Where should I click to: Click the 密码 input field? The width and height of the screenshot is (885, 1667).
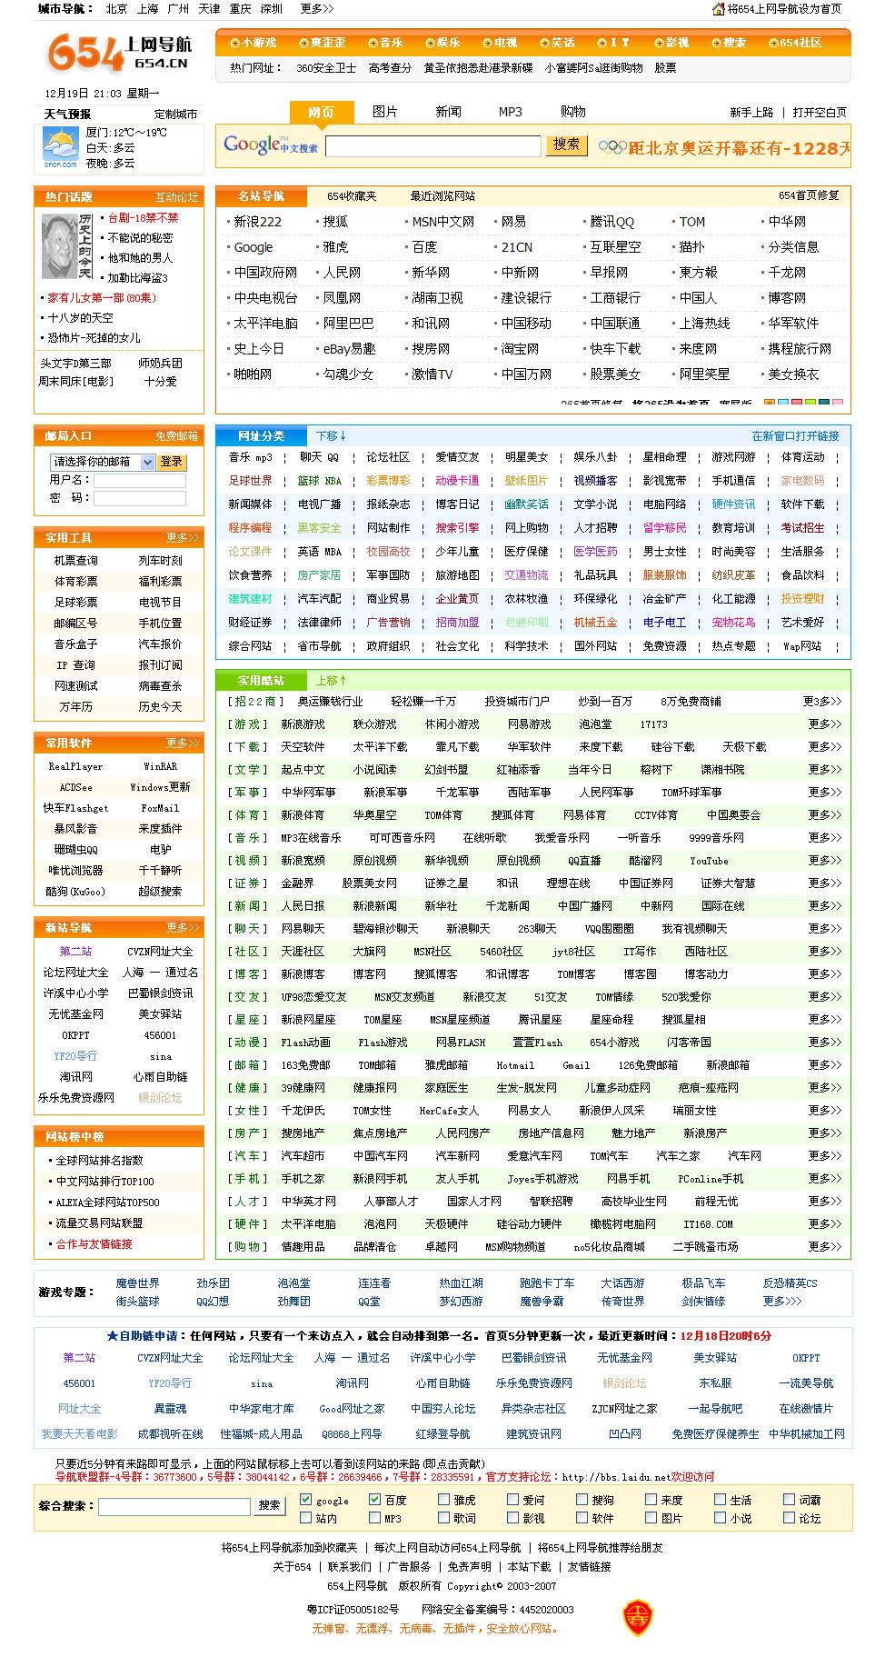point(139,498)
